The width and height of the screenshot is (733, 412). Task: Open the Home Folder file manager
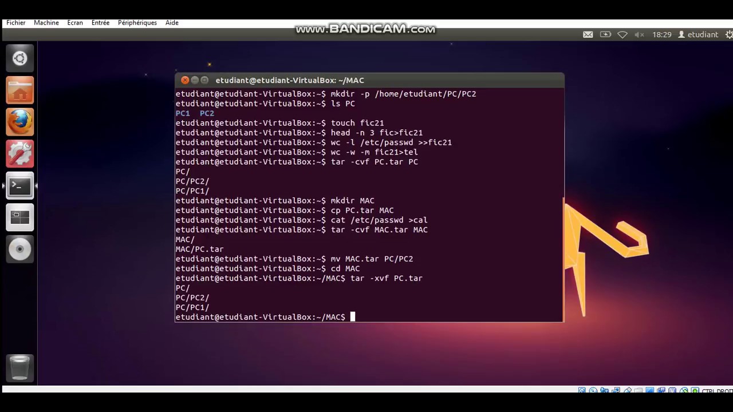tap(20, 90)
